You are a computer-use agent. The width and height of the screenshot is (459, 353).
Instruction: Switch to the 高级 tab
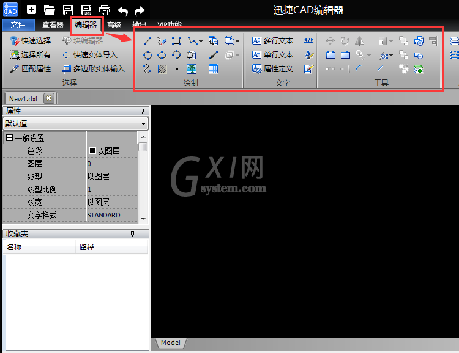(114, 25)
